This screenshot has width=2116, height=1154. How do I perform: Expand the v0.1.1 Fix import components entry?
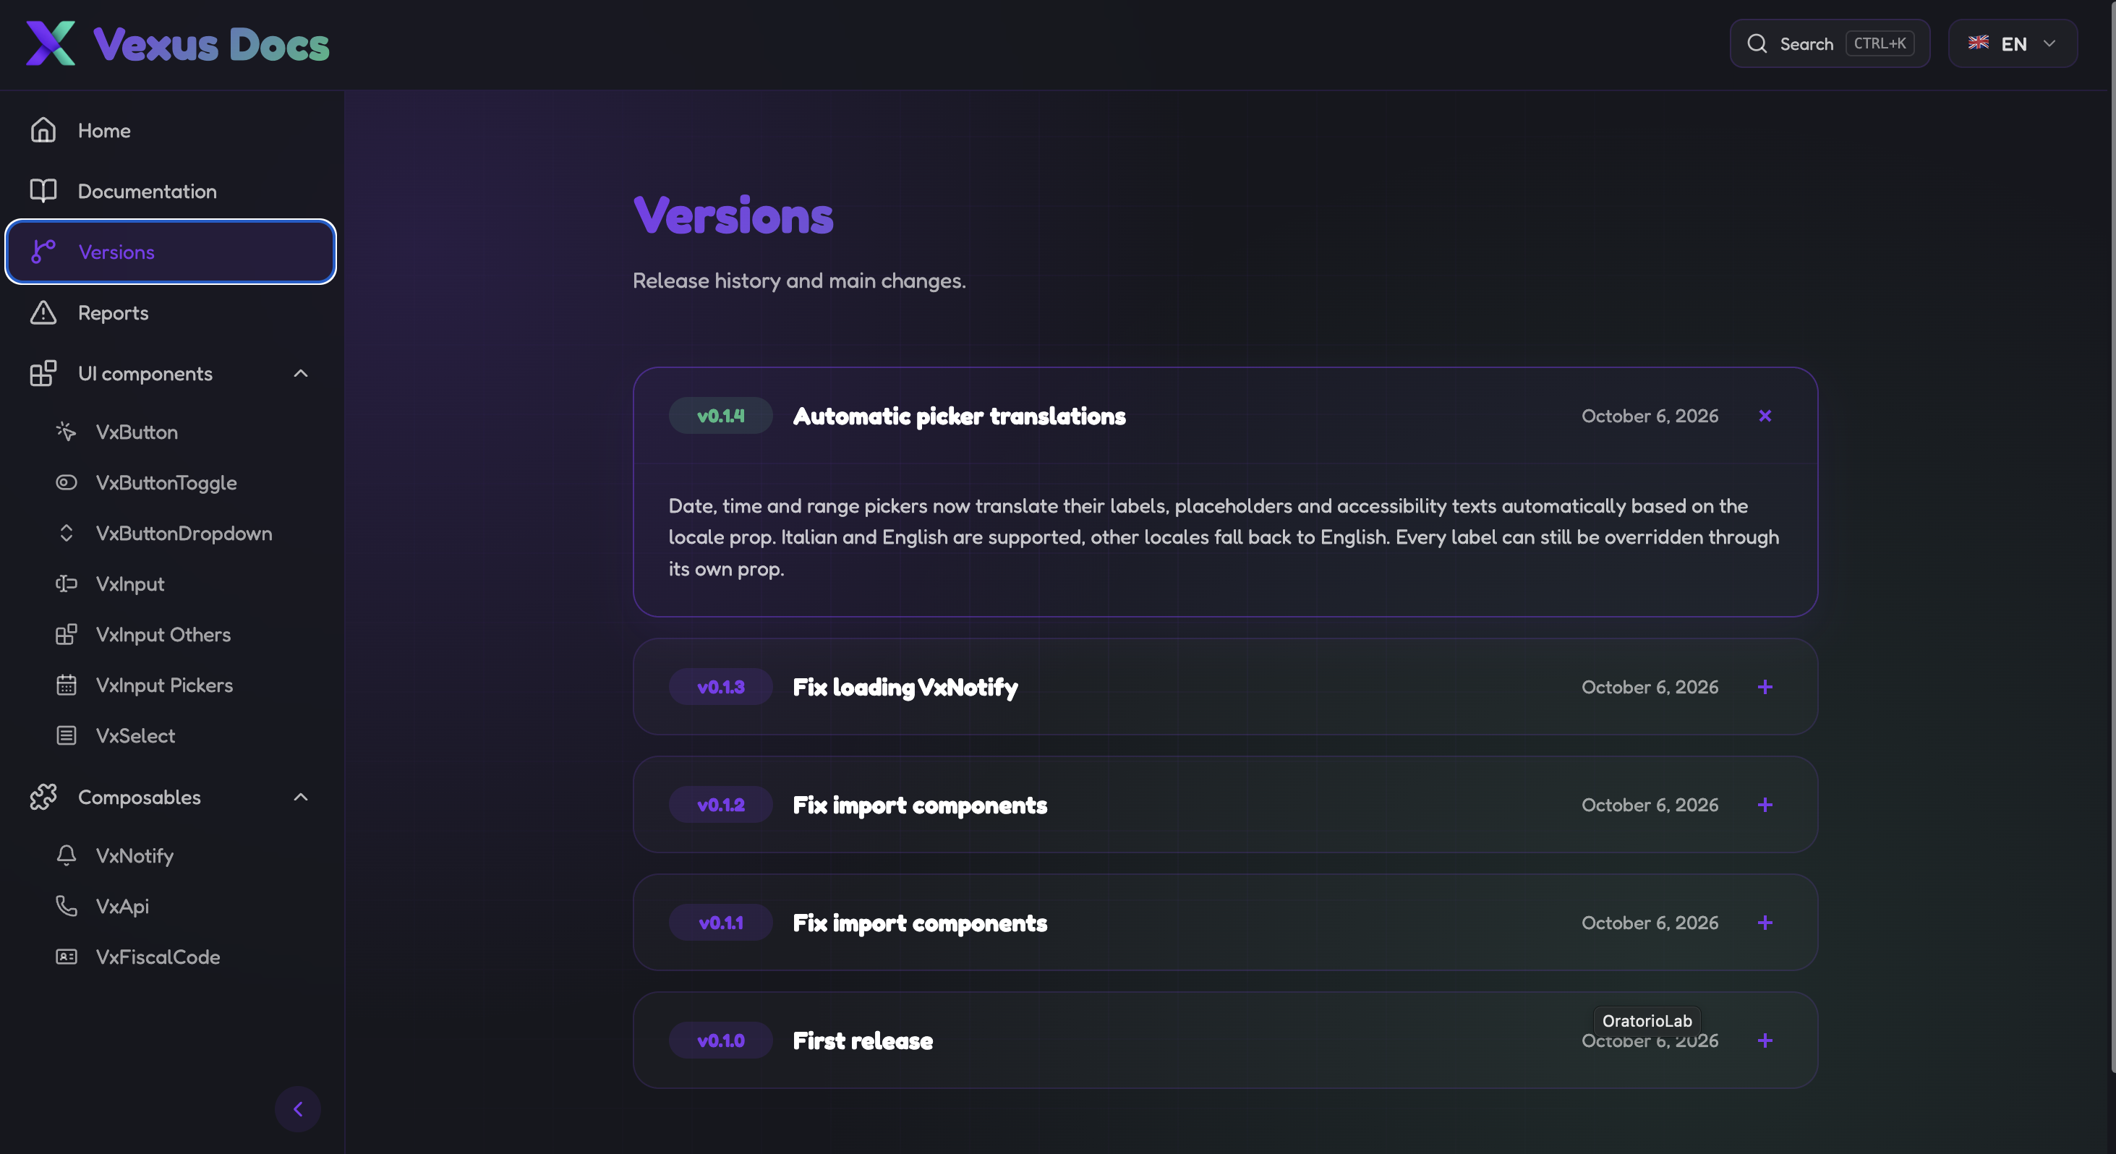coord(1765,923)
